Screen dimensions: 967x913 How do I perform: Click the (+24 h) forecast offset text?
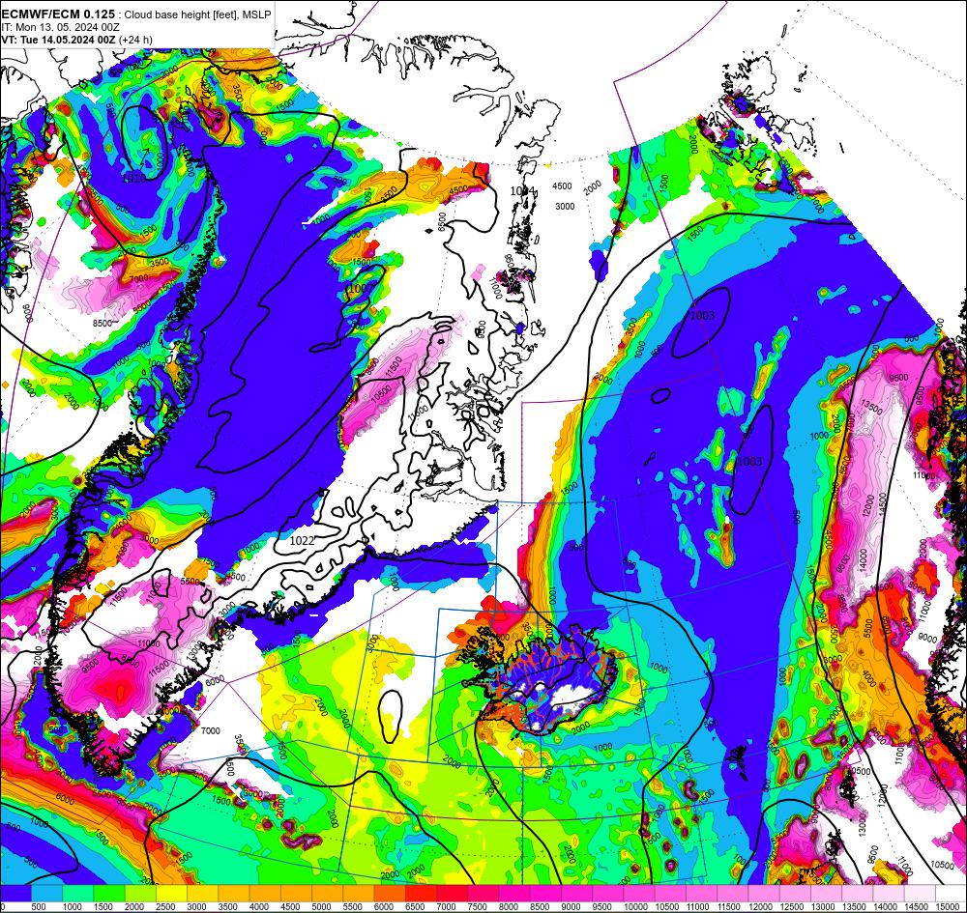pos(135,40)
